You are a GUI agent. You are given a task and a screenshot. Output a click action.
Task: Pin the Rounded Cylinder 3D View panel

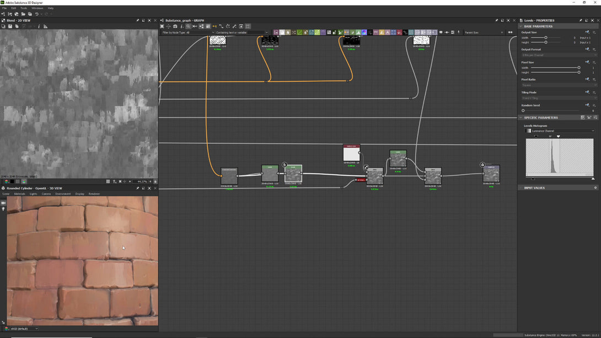138,188
